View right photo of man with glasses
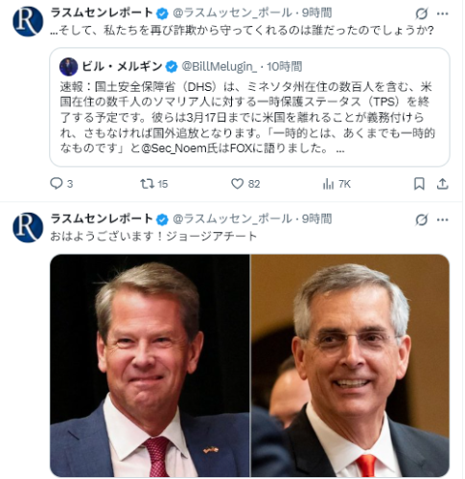The width and height of the screenshot is (465, 479). pyautogui.click(x=350, y=366)
